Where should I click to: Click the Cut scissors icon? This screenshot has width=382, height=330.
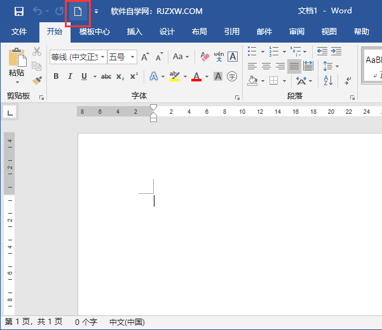[37, 52]
